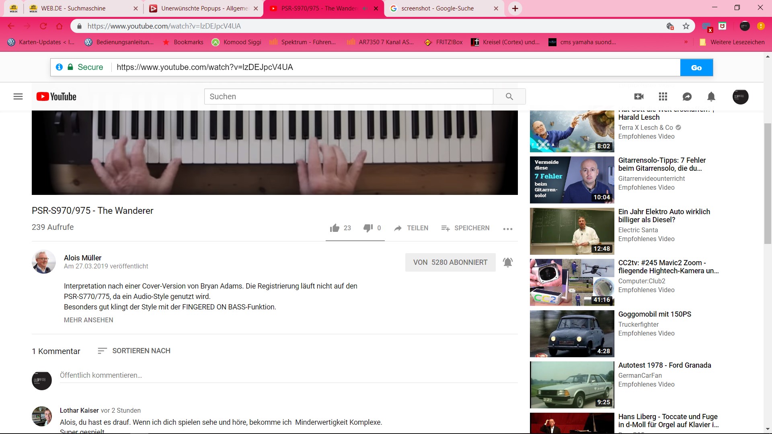Image resolution: width=772 pixels, height=434 pixels.
Task: Click the YouTube logo
Action: [x=56, y=96]
